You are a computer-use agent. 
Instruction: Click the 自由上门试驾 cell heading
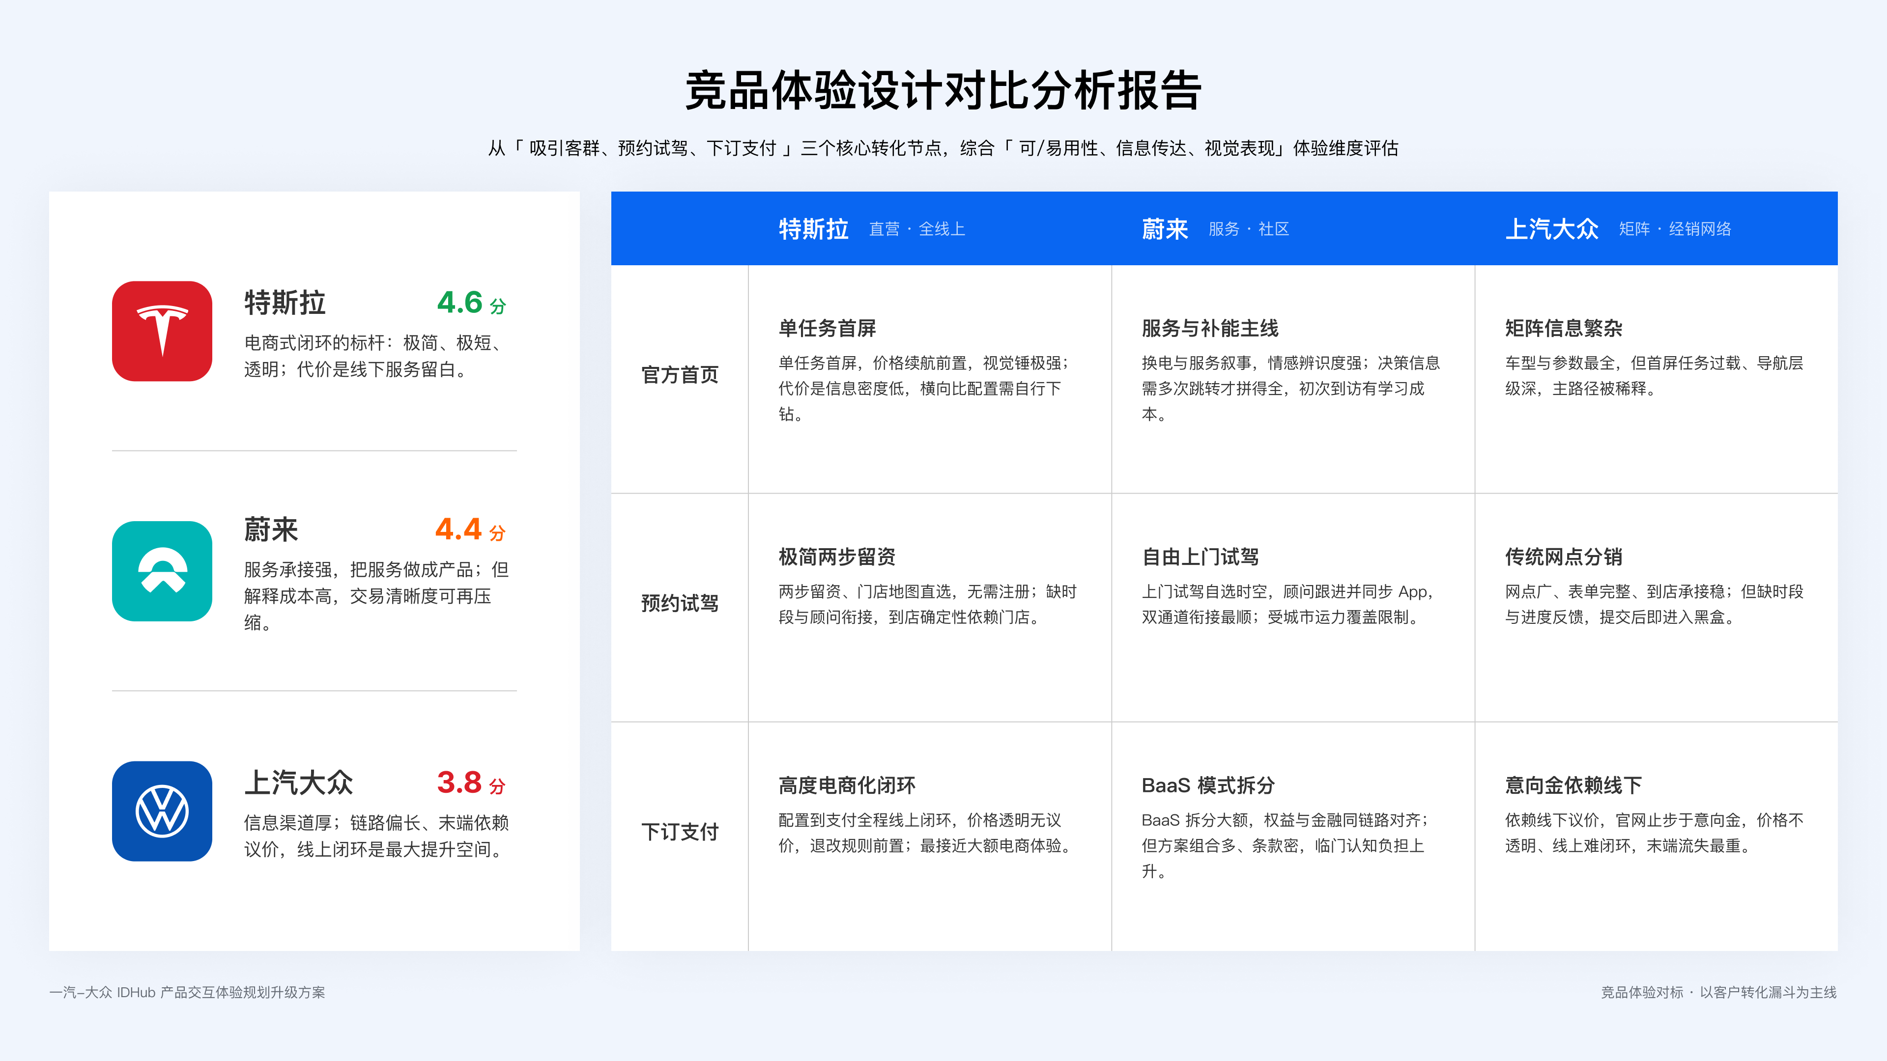coord(1201,557)
